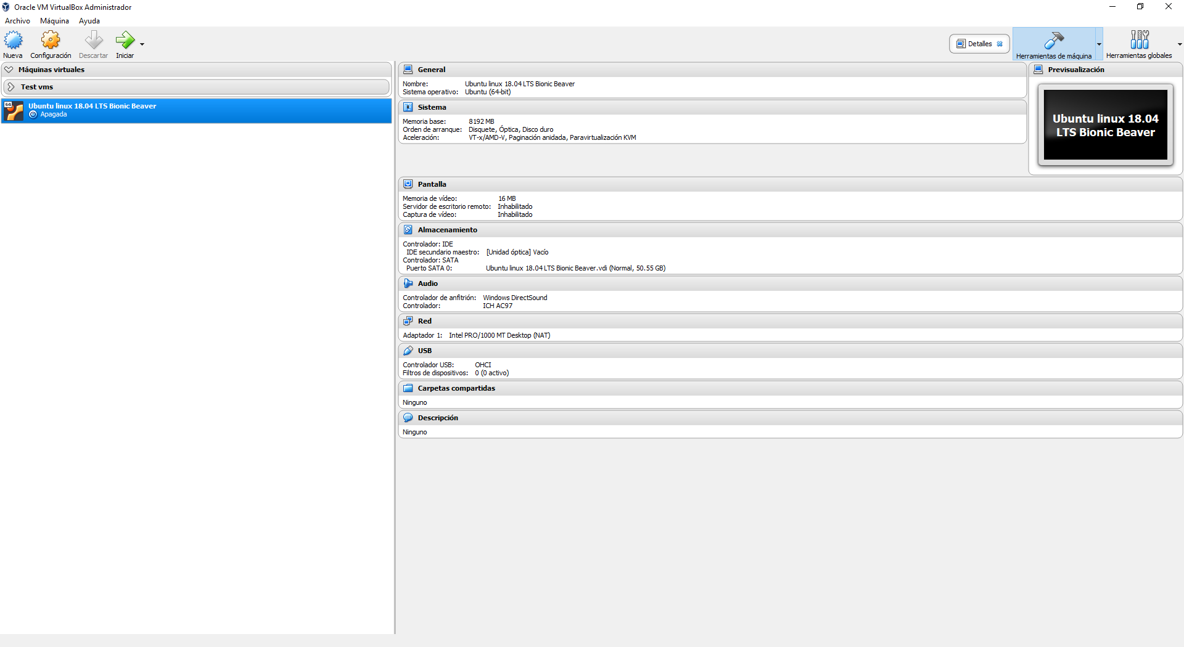Click the Descartar toolbar icon

click(x=94, y=41)
